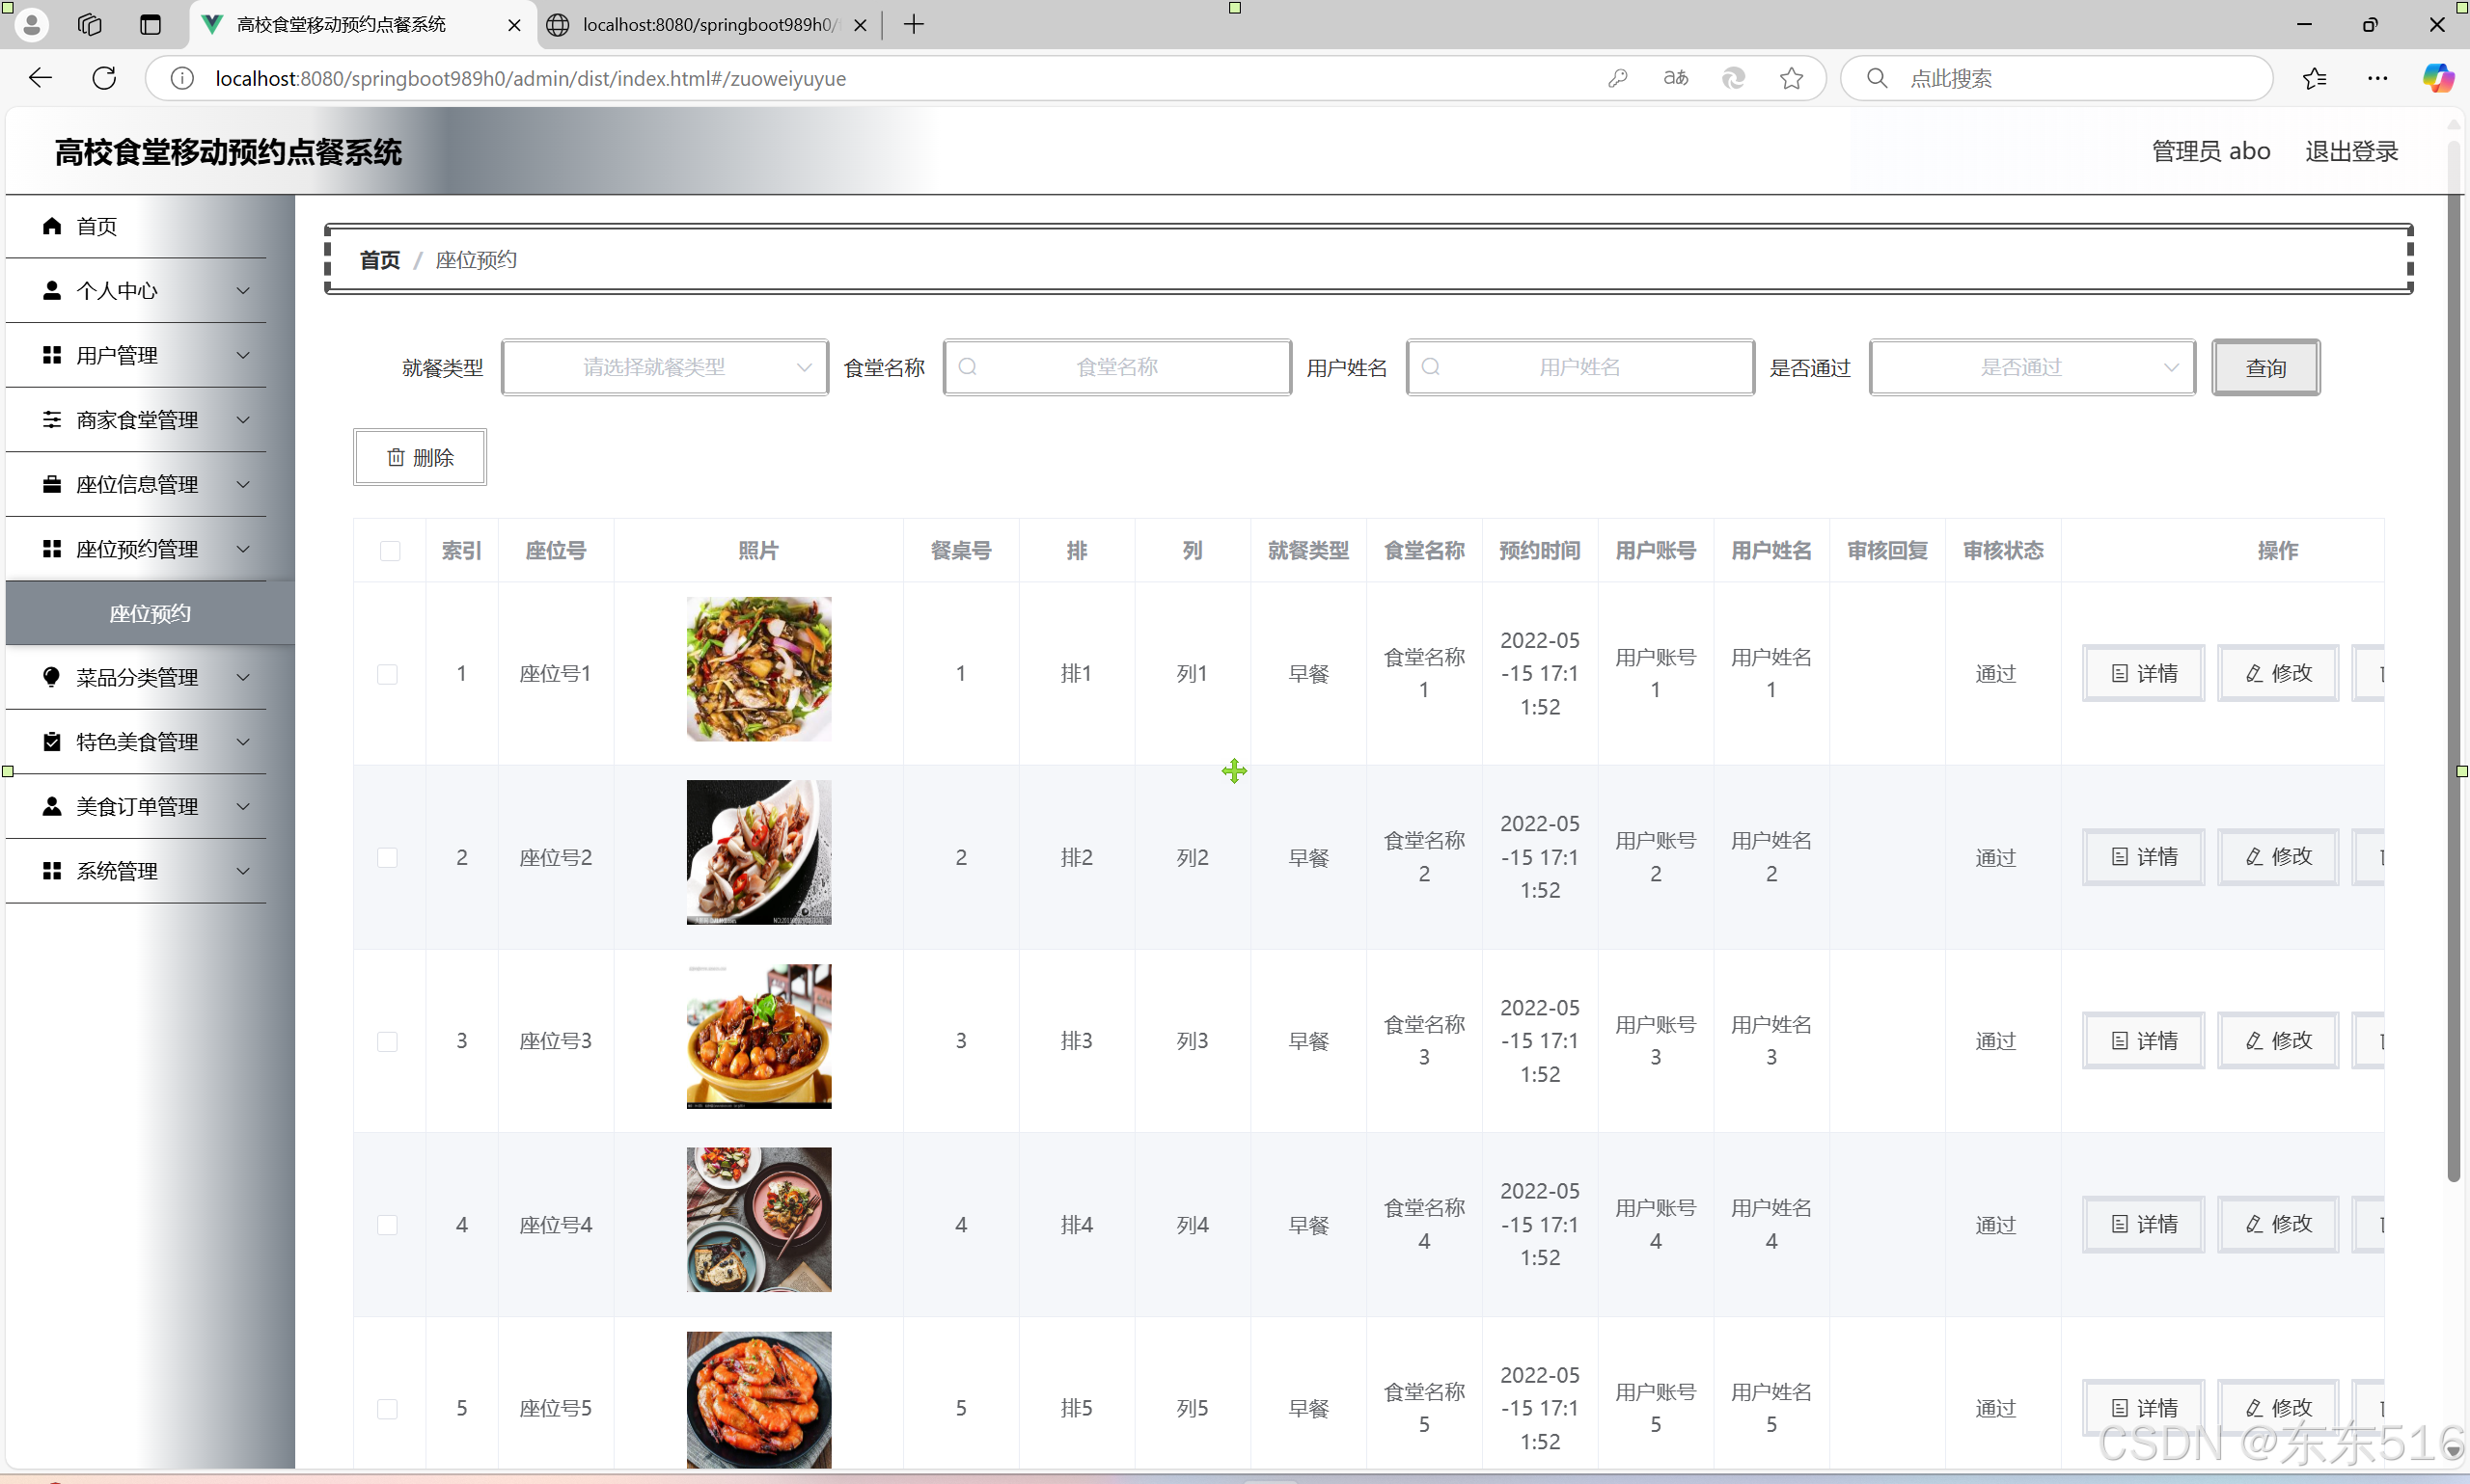
Task: Click the 食堂名称 search input field
Action: point(1116,368)
